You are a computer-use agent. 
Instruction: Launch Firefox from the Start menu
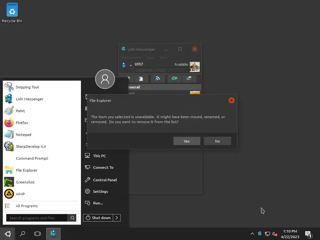[x=42, y=122]
